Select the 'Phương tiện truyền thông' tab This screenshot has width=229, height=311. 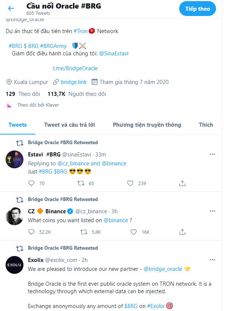(147, 125)
